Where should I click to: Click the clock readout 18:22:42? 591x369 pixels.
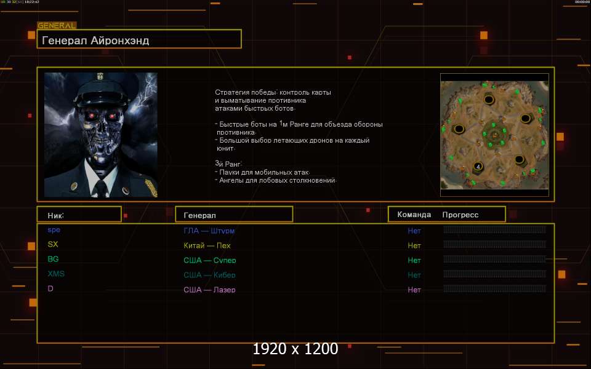(31, 2)
